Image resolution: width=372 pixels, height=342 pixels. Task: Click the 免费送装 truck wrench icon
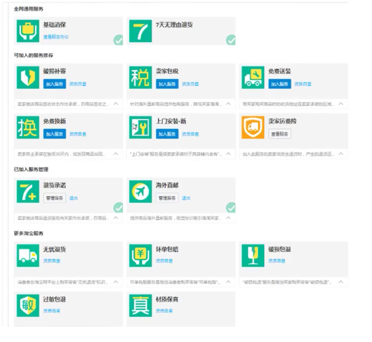click(253, 78)
